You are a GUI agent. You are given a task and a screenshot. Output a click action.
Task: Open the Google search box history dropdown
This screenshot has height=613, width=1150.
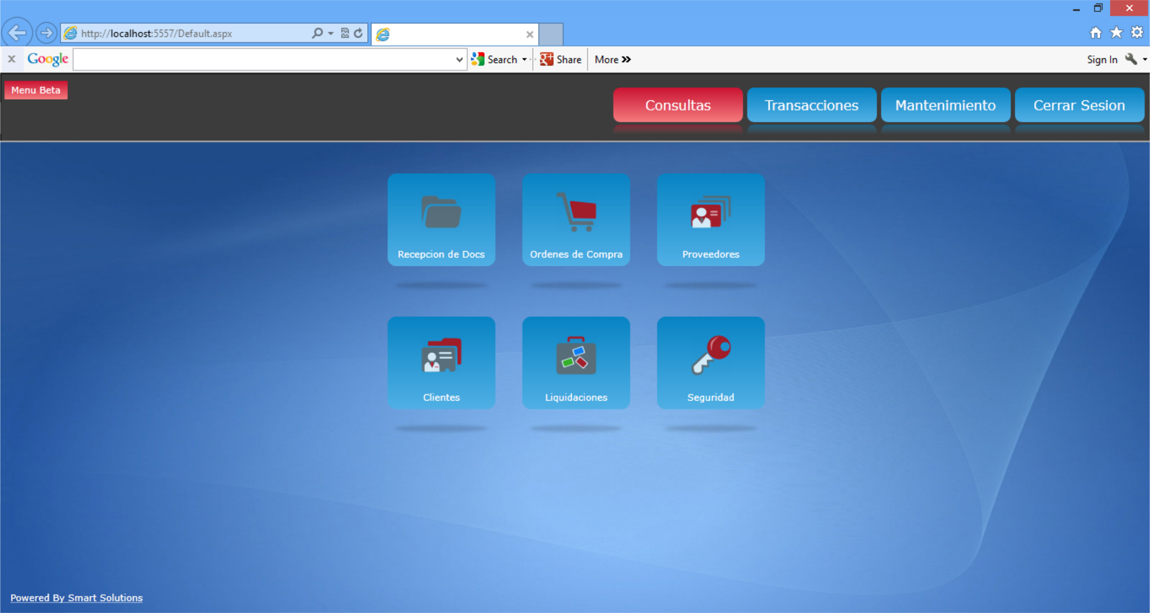click(x=459, y=59)
